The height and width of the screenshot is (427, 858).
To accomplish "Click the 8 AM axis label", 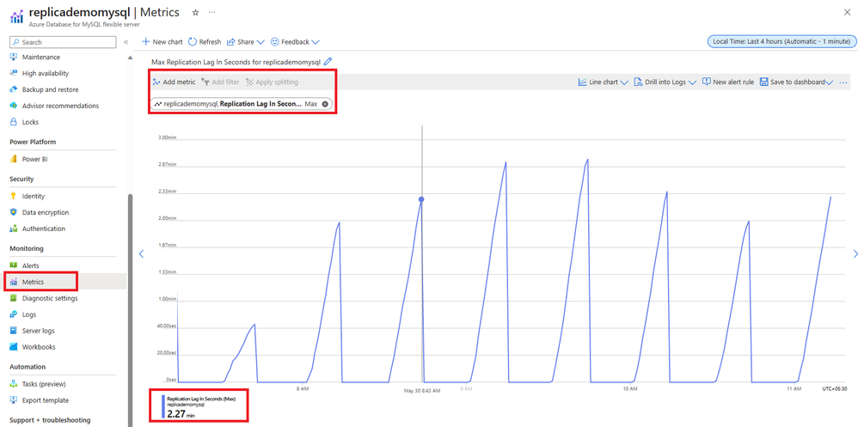I will (302, 388).
